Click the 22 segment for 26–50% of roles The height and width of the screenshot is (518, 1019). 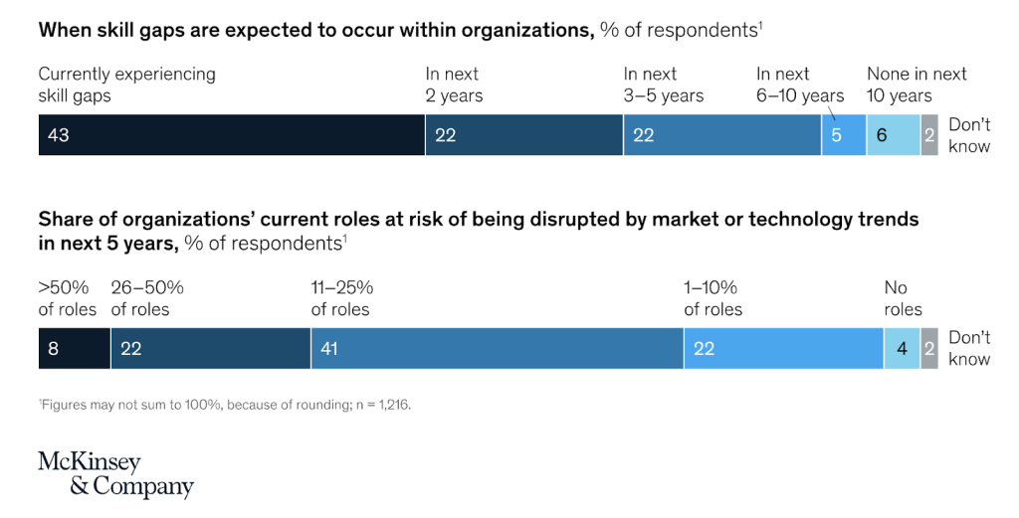pyautogui.click(x=210, y=349)
